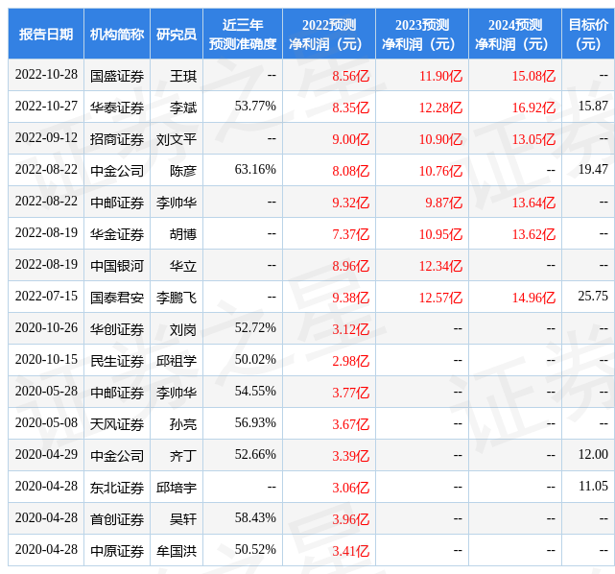Select the 华创证券 institution cell

click(x=117, y=329)
